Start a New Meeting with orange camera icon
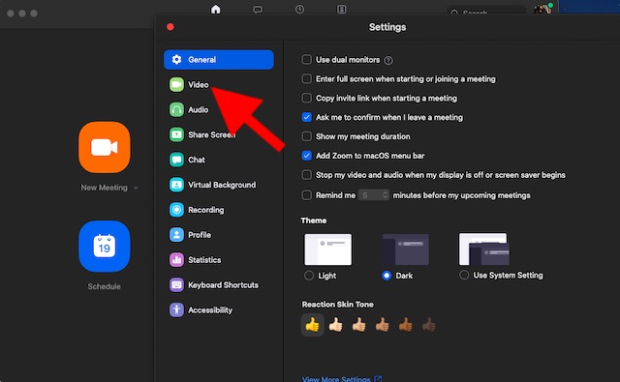 click(x=105, y=147)
